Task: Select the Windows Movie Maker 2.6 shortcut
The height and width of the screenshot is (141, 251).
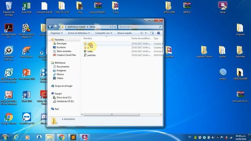Action: [26, 31]
